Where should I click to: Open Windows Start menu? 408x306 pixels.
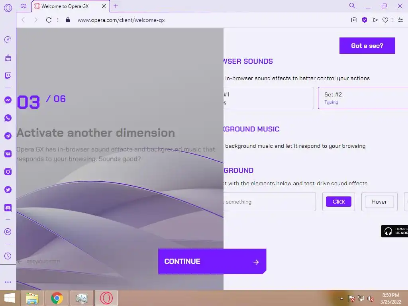pyautogui.click(x=10, y=298)
